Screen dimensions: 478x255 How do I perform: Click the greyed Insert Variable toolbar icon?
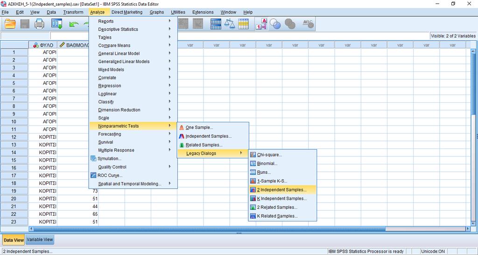[x=198, y=24]
